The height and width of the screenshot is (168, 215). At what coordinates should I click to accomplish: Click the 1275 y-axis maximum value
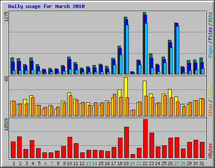[6, 16]
